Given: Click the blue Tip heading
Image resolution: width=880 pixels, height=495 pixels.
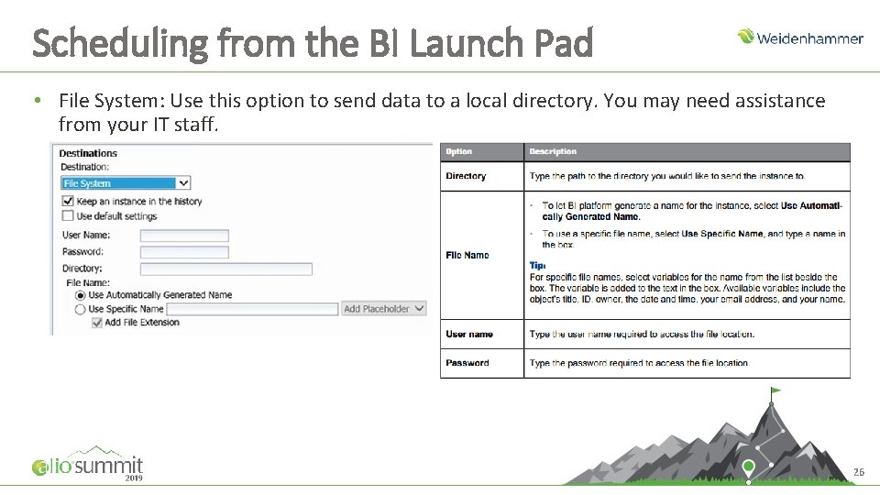Looking at the screenshot, I should [x=537, y=266].
